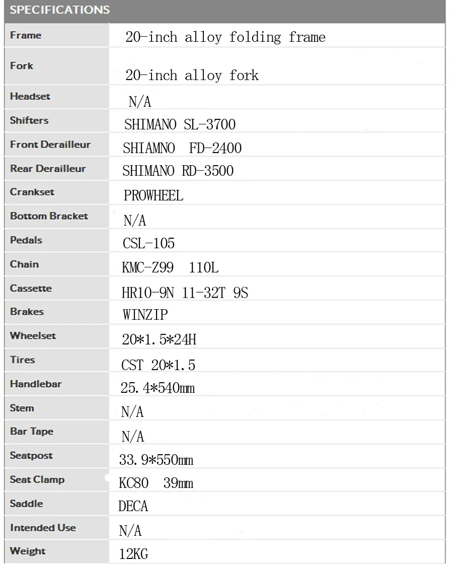Screen dimensions: 453x564
Task: Click the WINZIP brakes value
Action: coord(145,315)
